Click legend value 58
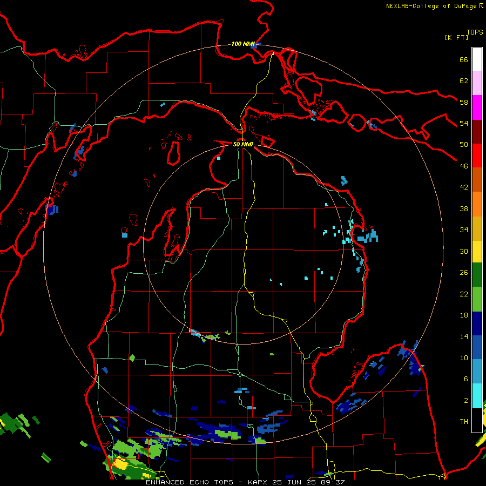 (464, 102)
